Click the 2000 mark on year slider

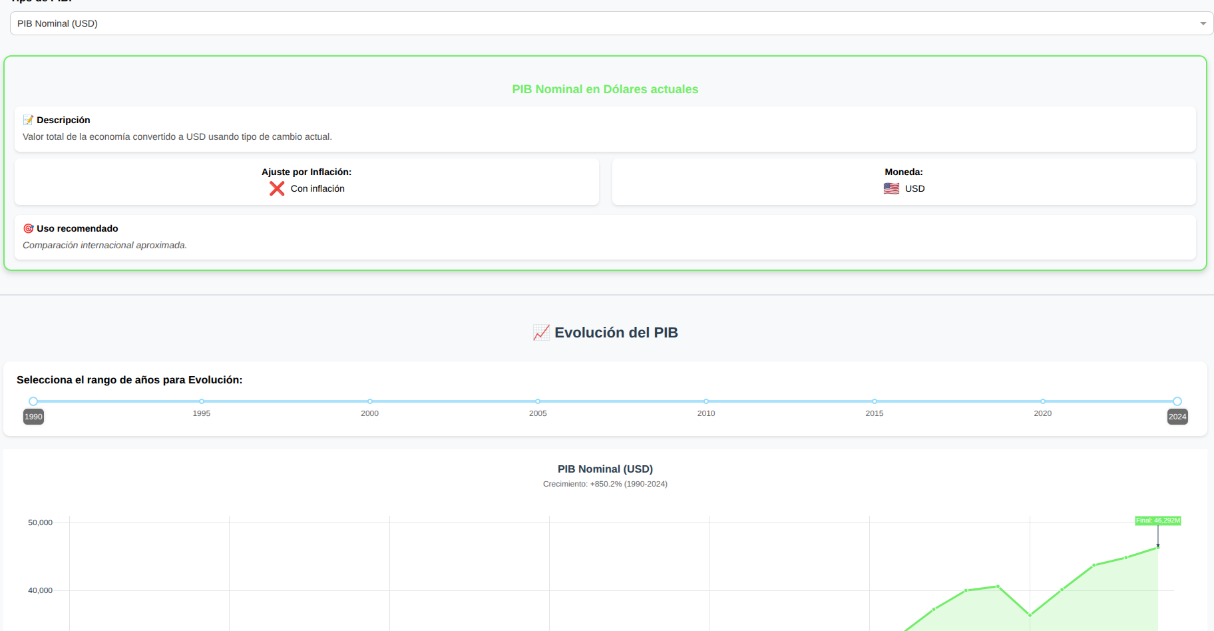pyautogui.click(x=370, y=401)
